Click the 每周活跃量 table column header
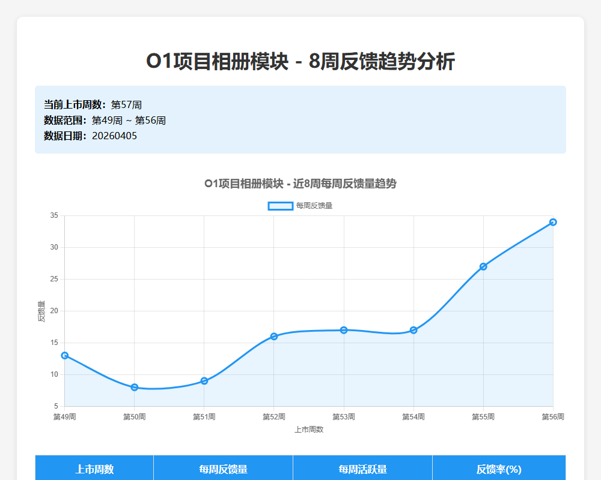This screenshot has width=601, height=480. point(362,469)
